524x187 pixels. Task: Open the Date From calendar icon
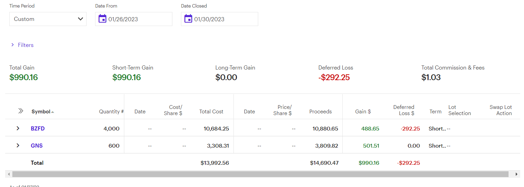click(102, 19)
